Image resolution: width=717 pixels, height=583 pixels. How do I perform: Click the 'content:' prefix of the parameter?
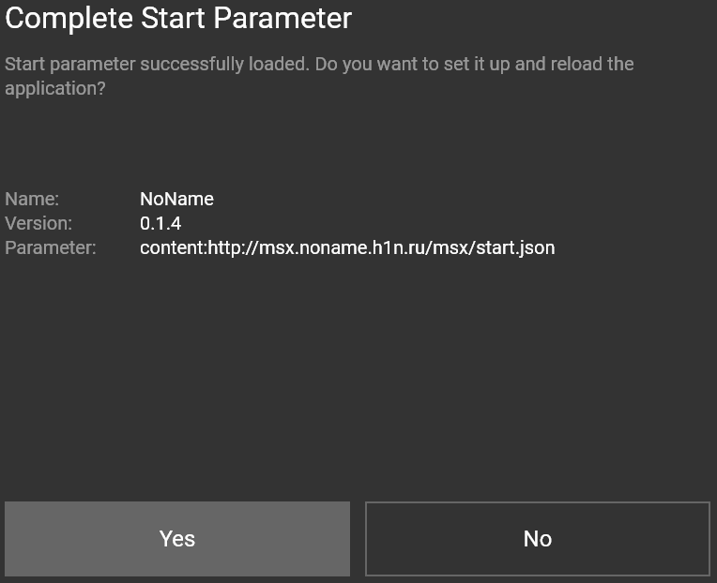174,247
